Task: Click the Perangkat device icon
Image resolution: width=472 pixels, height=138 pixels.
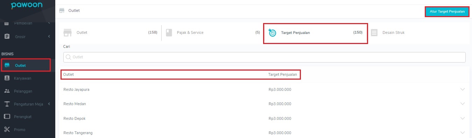Action: (7, 116)
